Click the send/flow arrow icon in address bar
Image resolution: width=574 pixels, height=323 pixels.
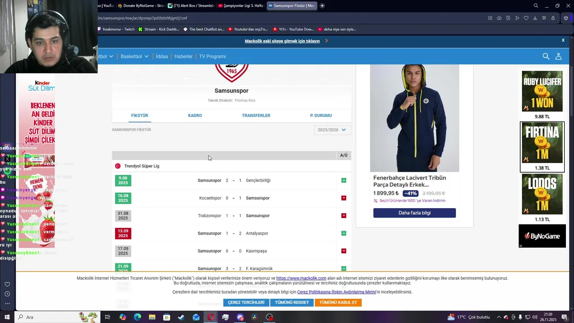click(517, 18)
